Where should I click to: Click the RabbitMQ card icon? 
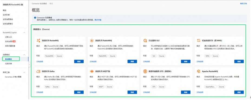click(92, 40)
